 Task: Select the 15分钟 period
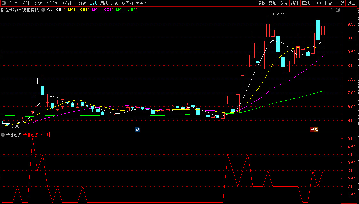click(51, 3)
